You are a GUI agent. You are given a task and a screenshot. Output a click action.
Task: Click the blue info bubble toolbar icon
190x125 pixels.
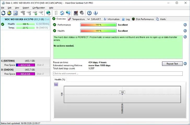coord(96,13)
